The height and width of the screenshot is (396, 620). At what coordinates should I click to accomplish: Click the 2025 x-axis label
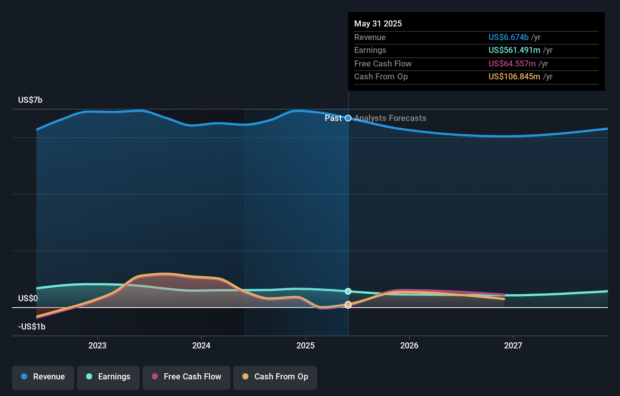tap(305, 345)
